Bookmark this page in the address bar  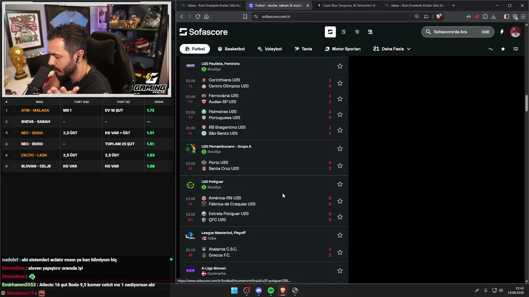click(x=245, y=16)
